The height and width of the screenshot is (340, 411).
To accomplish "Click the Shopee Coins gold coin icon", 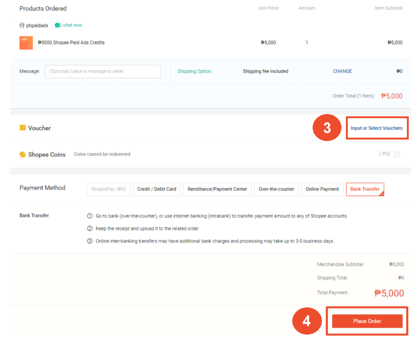I will 22,154.
